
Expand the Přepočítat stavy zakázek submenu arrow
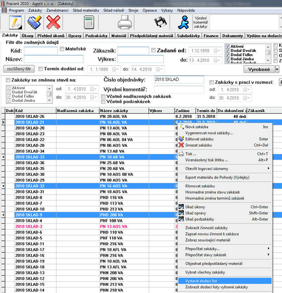pos(268,255)
